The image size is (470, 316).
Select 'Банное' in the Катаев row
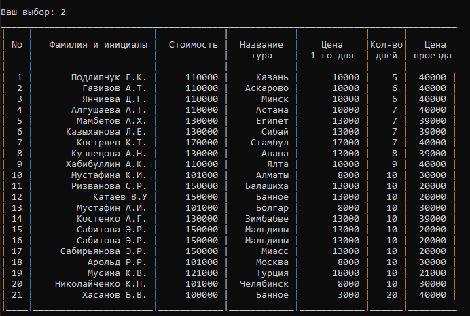[272, 197]
